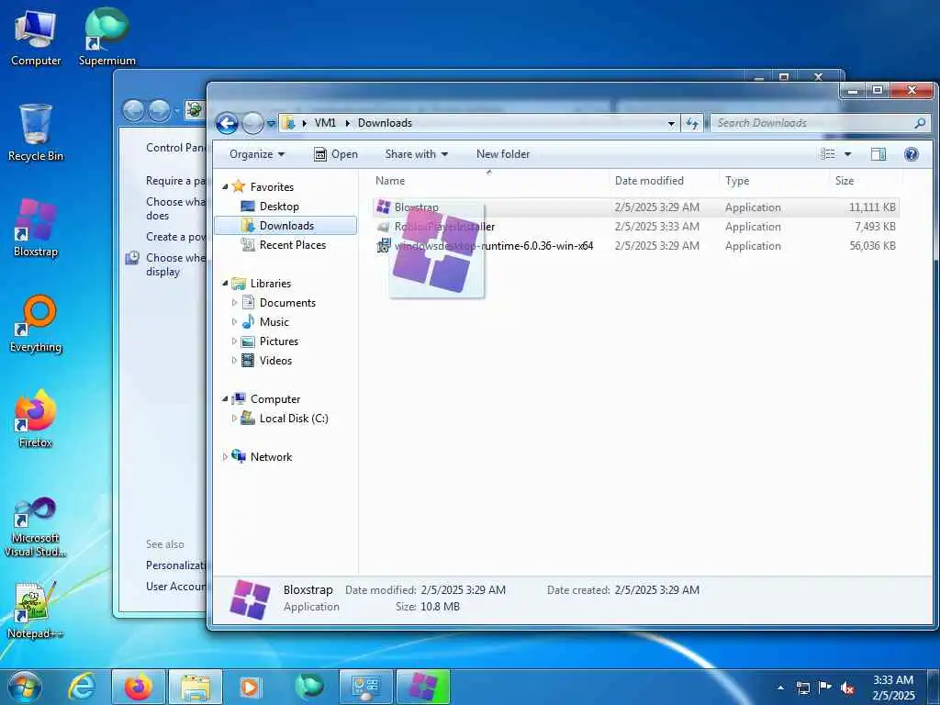Click the Show desktop strip
Image resolution: width=940 pixels, height=705 pixels.
click(x=934, y=688)
